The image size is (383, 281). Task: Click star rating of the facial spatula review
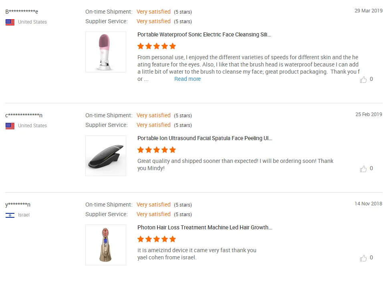click(156, 150)
